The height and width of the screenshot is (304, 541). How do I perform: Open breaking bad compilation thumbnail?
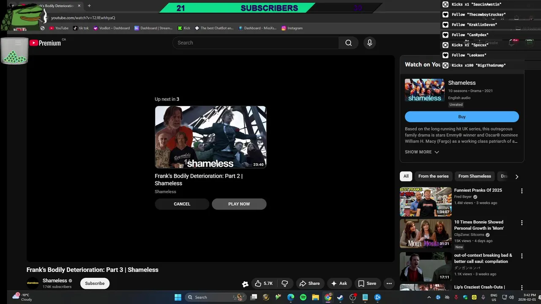click(426, 267)
